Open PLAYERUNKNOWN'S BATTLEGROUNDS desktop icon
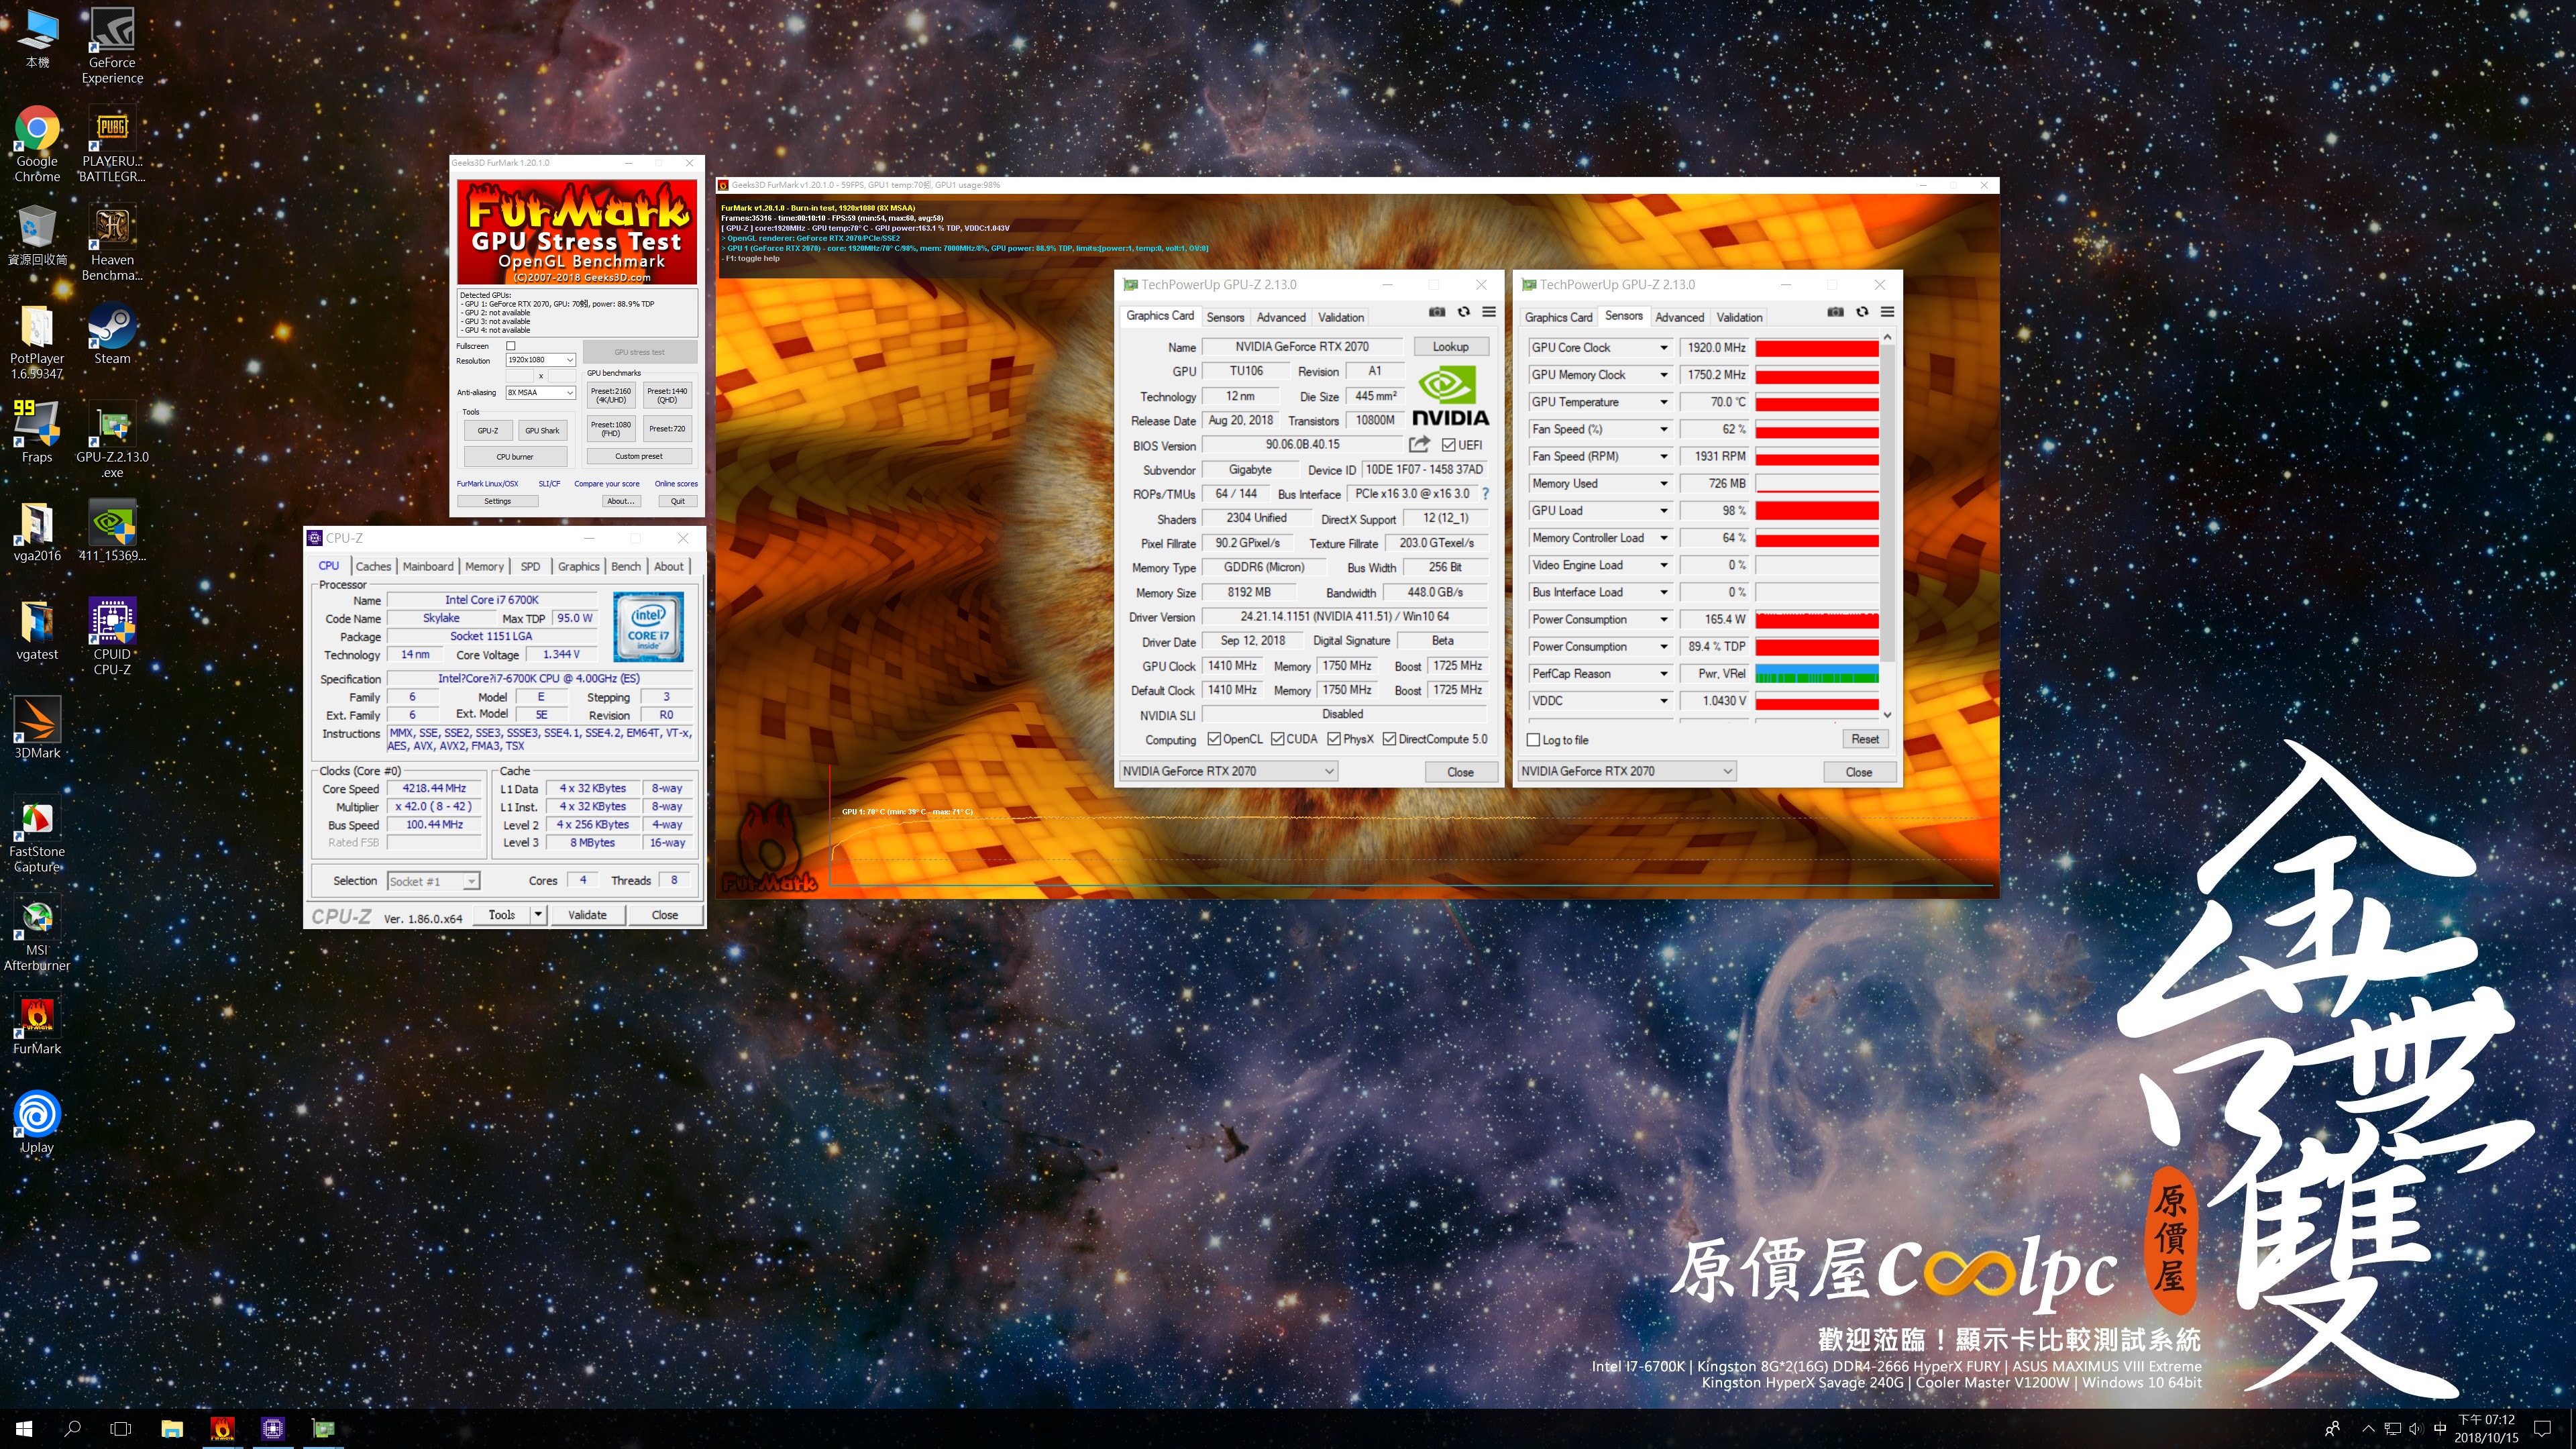This screenshot has height=1449, width=2576. click(x=112, y=143)
